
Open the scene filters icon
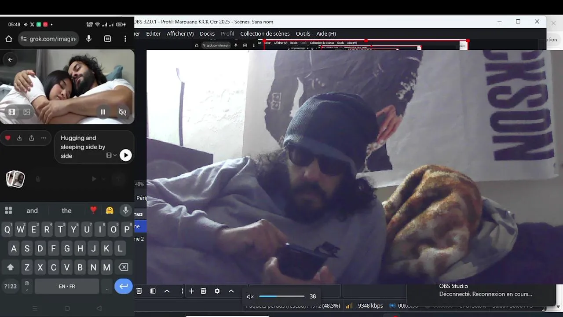pos(153,291)
